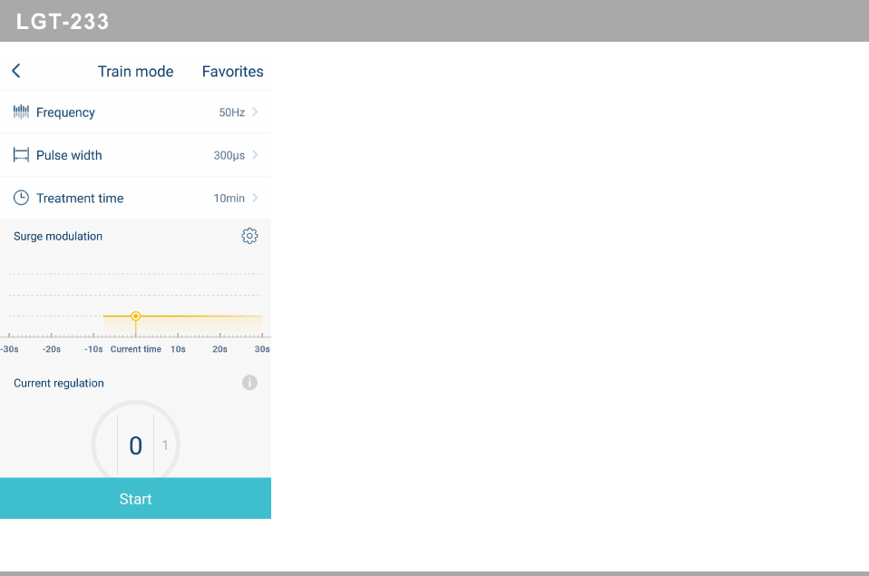The image size is (869, 576).
Task: Click the -20s axis label
Action: (x=52, y=349)
